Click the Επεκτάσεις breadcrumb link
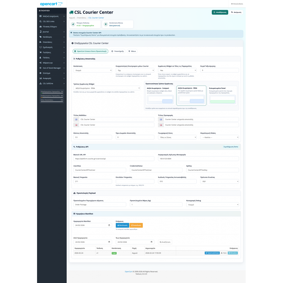 pos(82,18)
